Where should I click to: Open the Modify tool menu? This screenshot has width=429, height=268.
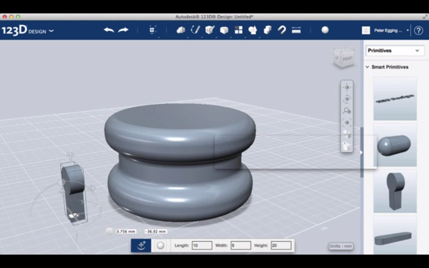224,30
